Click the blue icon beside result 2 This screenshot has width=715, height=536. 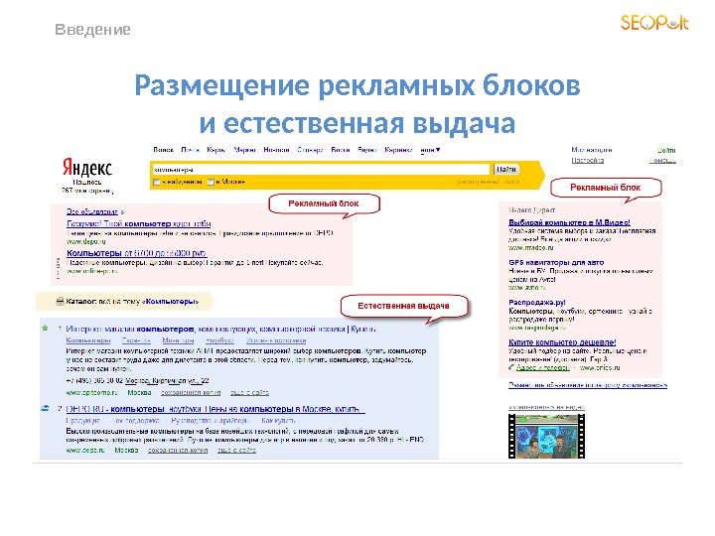tap(45, 408)
